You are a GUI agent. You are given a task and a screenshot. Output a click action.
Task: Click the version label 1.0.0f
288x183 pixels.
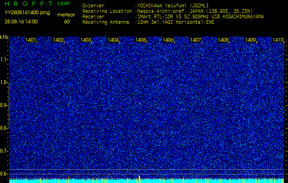(63, 4)
